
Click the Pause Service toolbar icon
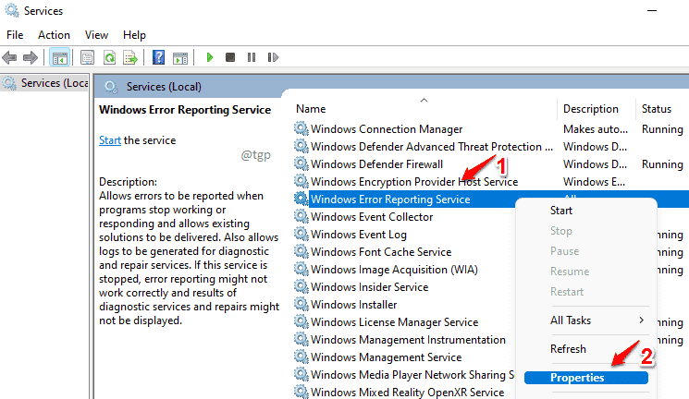coord(252,57)
